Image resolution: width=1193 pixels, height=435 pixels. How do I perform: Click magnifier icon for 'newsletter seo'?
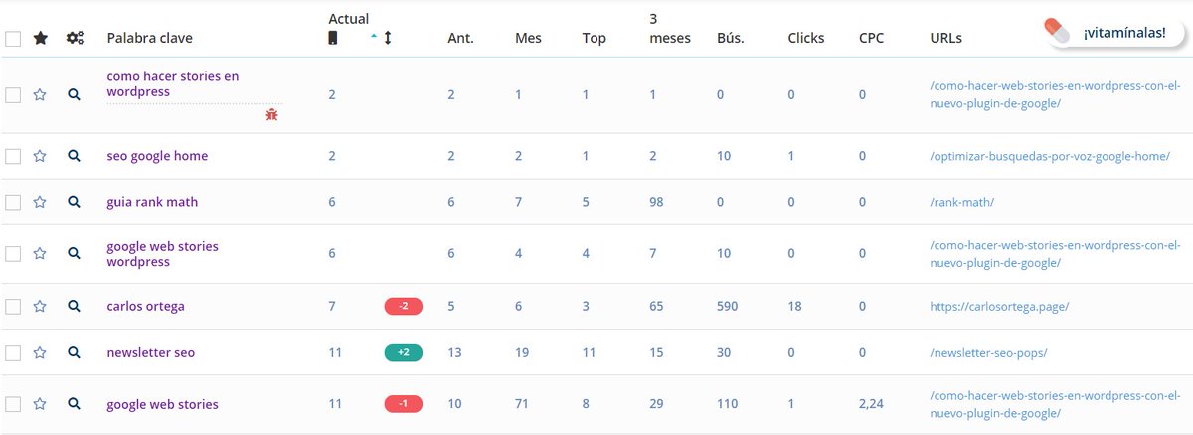(x=74, y=353)
